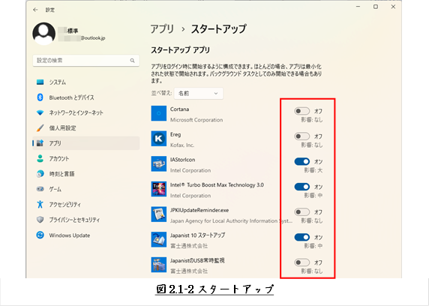Enable JPKIUpdateReminder.exe startup toggle

pyautogui.click(x=302, y=211)
